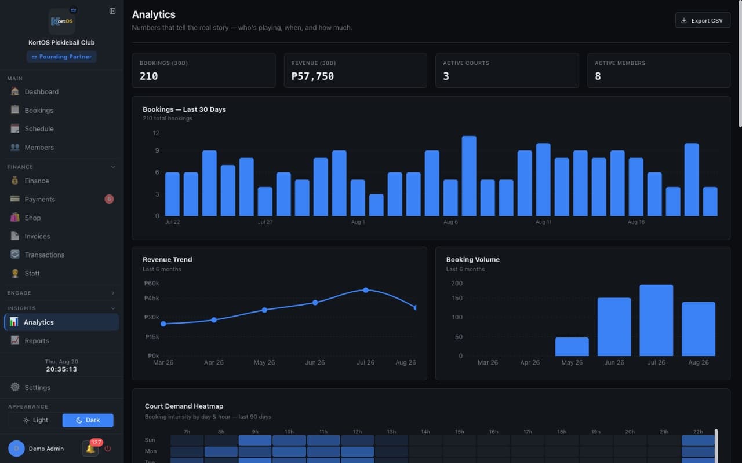This screenshot has width=742, height=463.
Task: Go to the Schedule page
Action: point(61,128)
